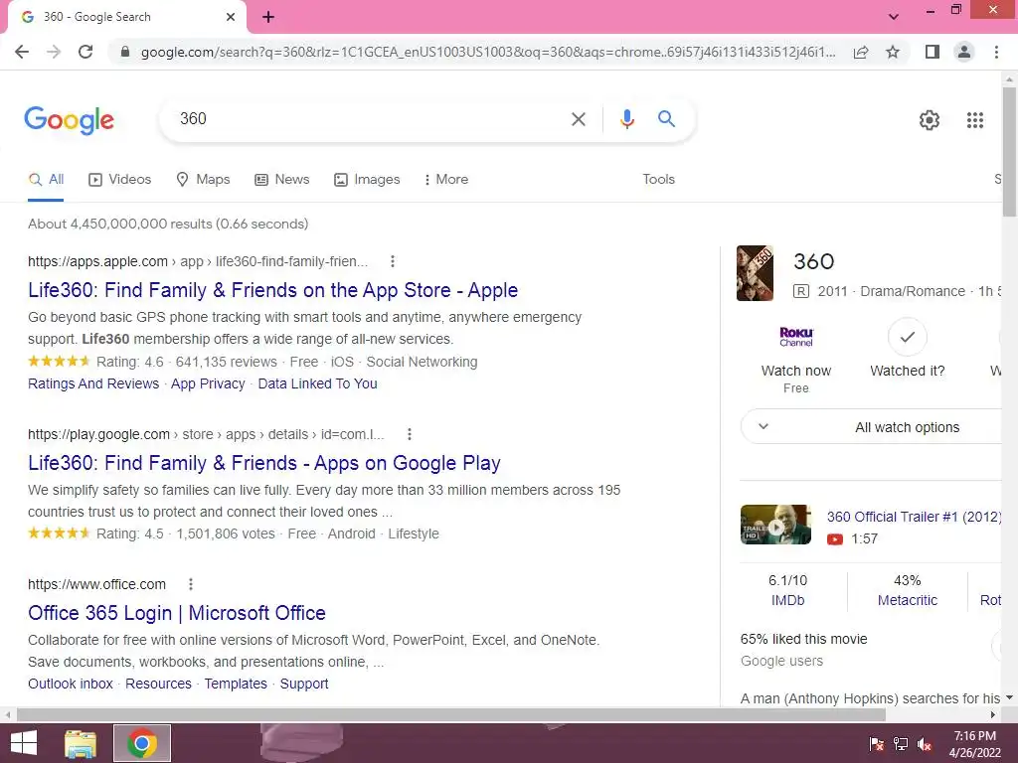
Task: Open the Chrome profile avatar menu
Action: click(x=964, y=52)
